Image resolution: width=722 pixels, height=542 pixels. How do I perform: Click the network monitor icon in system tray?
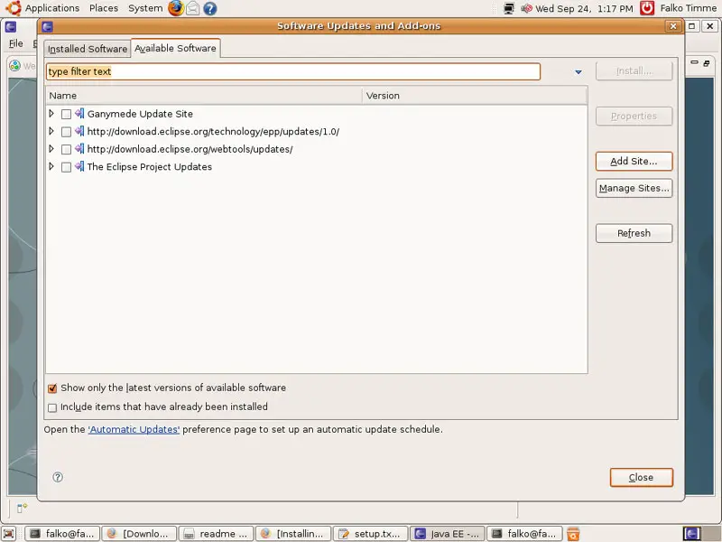509,8
